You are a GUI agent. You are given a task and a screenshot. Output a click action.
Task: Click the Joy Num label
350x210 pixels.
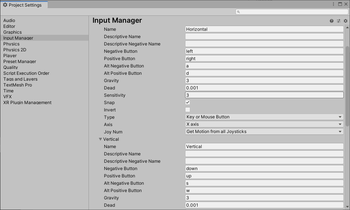(113, 132)
